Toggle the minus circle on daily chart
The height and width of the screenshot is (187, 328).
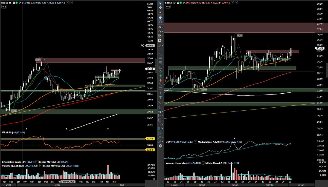[x=178, y=3]
